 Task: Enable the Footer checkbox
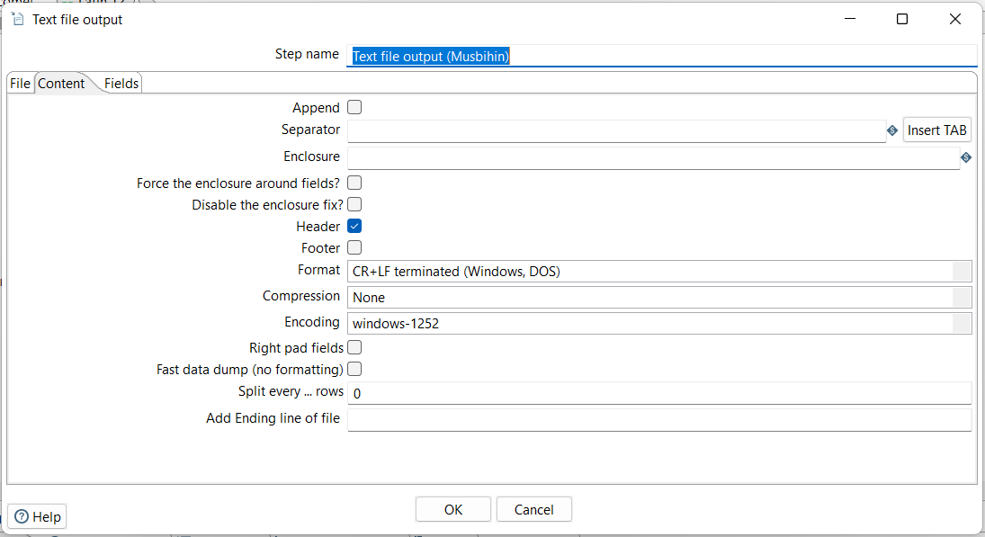pyautogui.click(x=354, y=247)
